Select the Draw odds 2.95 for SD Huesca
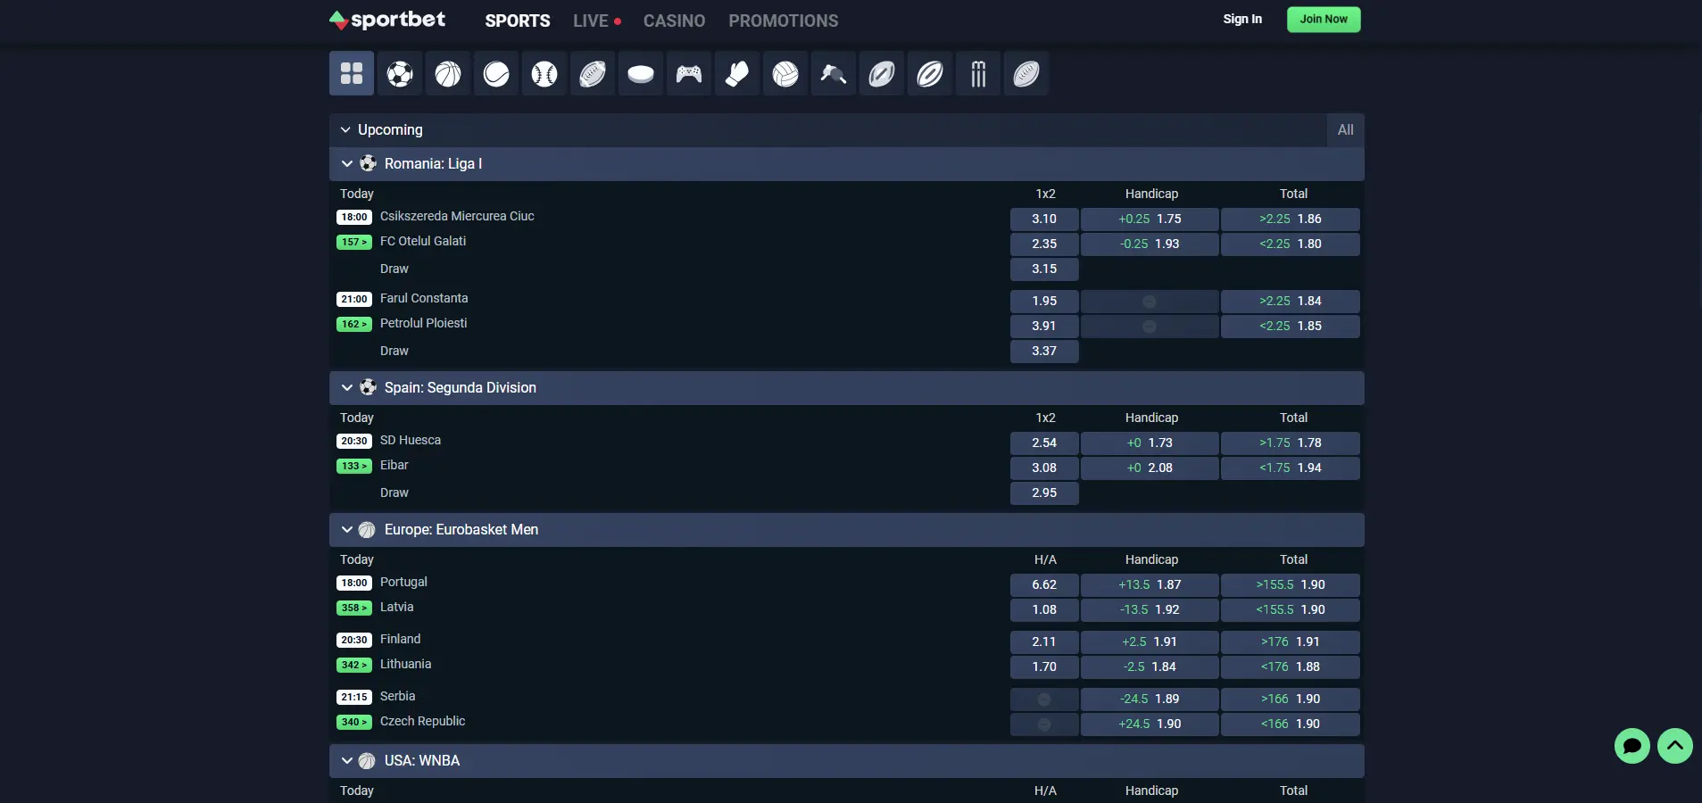This screenshot has height=803, width=1702. pyautogui.click(x=1043, y=493)
